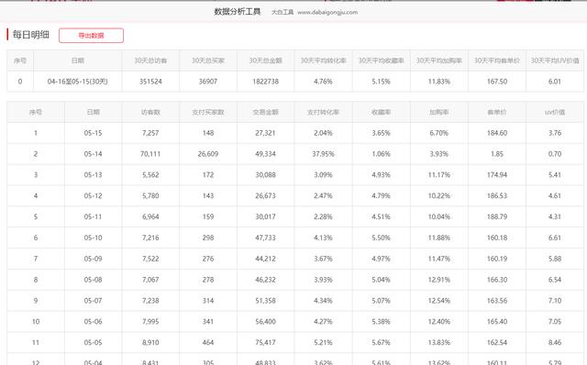This screenshot has width=587, height=365.
Task: Click the 167.50 average order value
Action: (497, 82)
